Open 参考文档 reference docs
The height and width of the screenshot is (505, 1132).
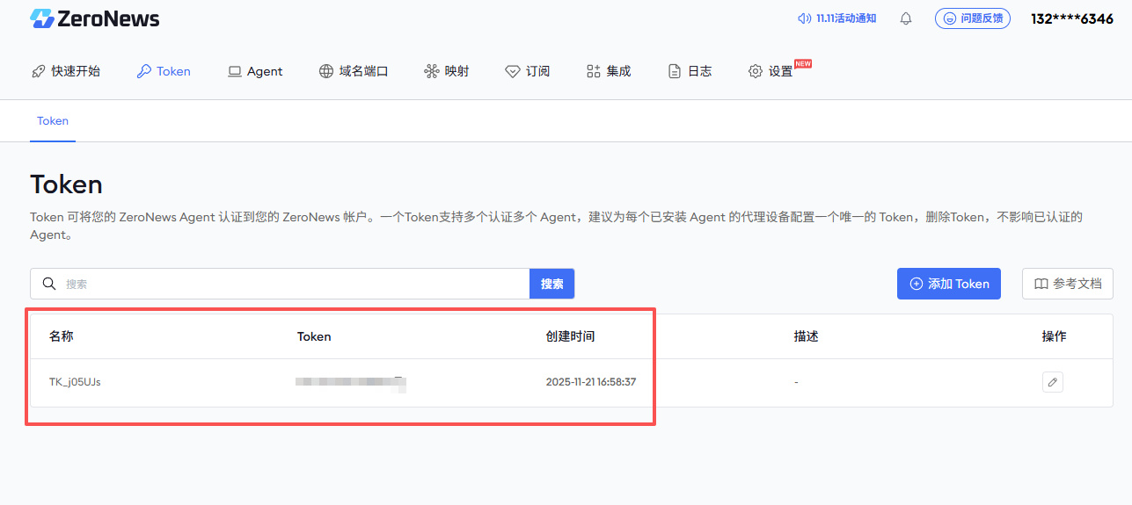(1068, 284)
